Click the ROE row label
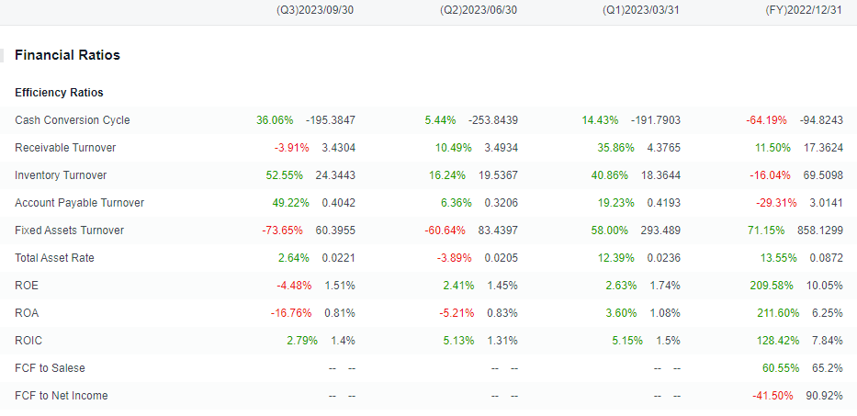Image resolution: width=857 pixels, height=416 pixels. pyautogui.click(x=27, y=286)
